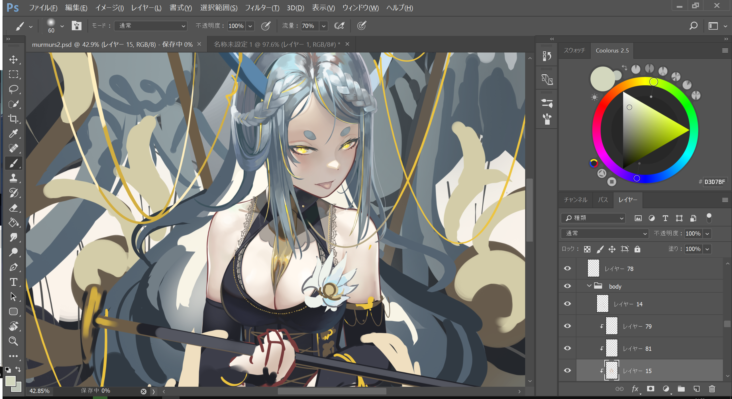Screen dimensions: 732x399
Task: Open the search magnifier in options bar
Action: 694,26
